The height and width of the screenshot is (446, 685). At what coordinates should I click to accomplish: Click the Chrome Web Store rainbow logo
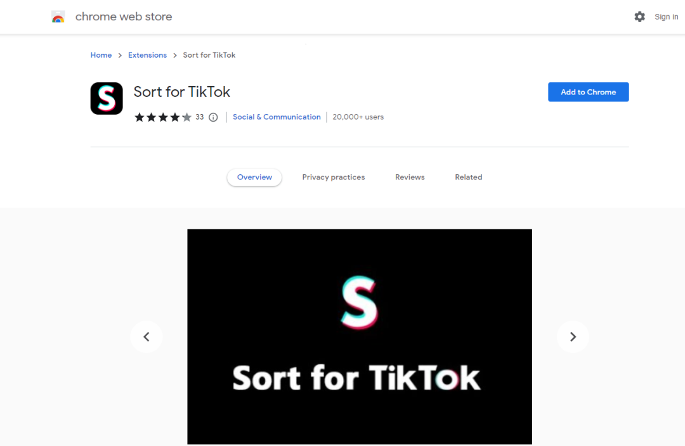pyautogui.click(x=58, y=17)
